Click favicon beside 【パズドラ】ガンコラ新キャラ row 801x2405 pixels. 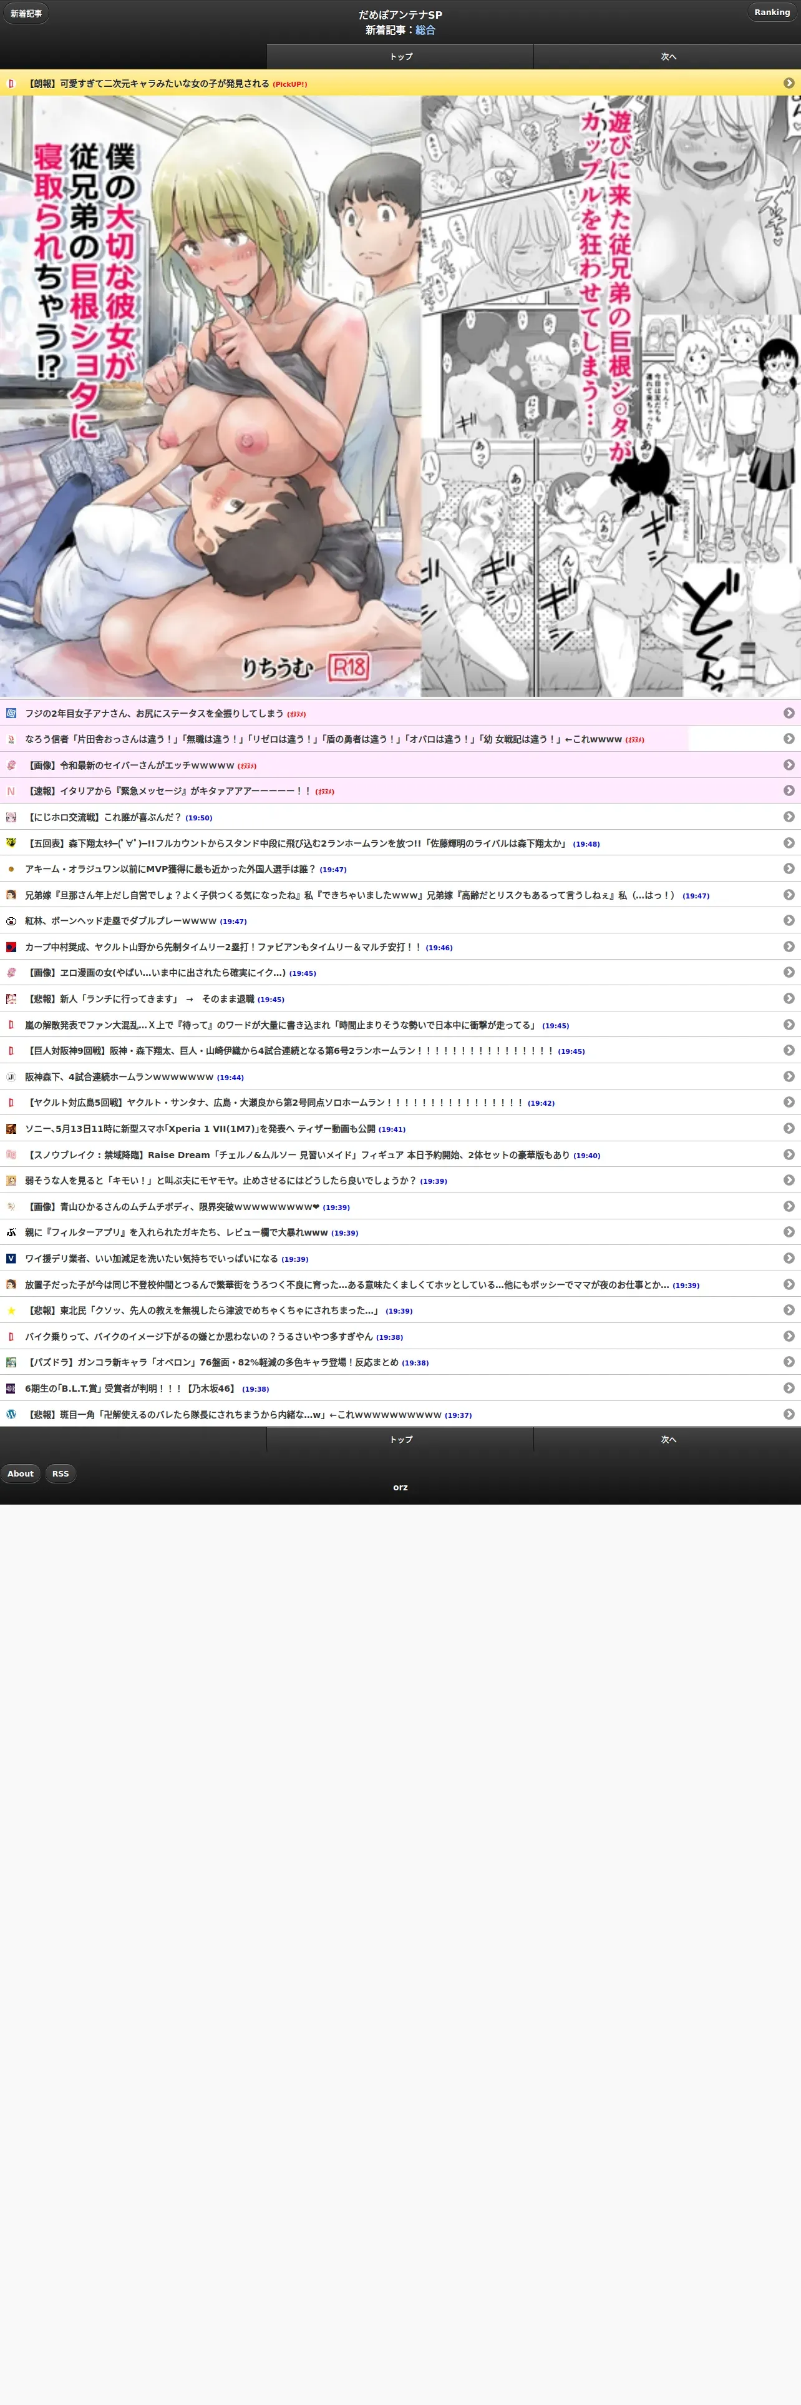[11, 1362]
